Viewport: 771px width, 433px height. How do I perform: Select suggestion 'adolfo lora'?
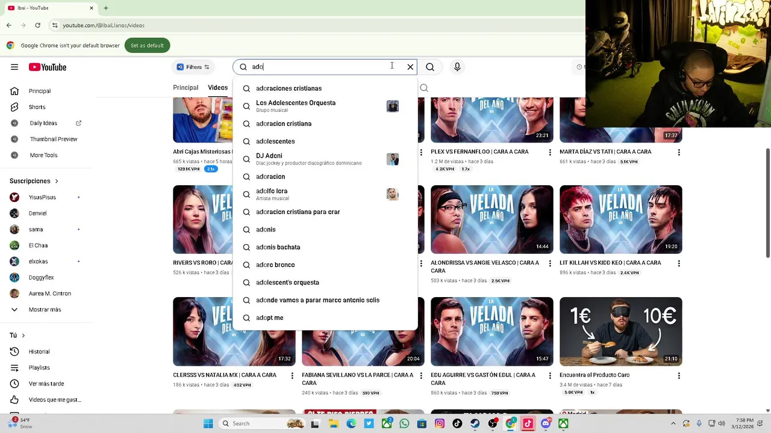pos(325,194)
